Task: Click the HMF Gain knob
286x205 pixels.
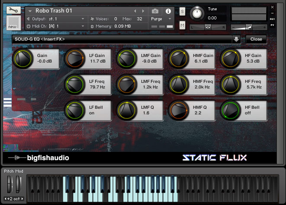Action: click(x=179, y=59)
